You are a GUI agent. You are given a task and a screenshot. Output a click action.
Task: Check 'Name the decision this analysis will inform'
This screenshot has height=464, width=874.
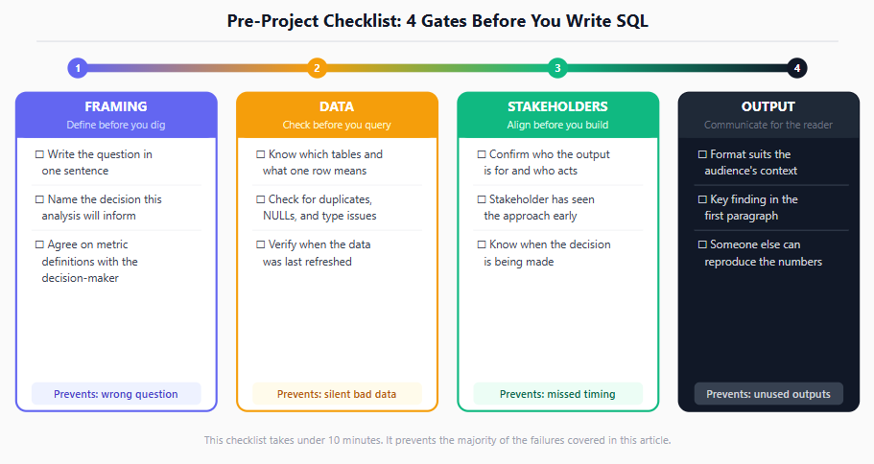tap(39, 199)
